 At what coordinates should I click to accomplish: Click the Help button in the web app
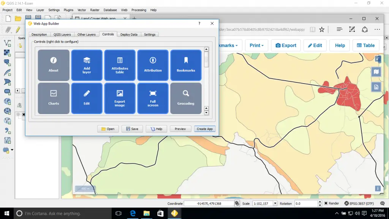(340, 46)
